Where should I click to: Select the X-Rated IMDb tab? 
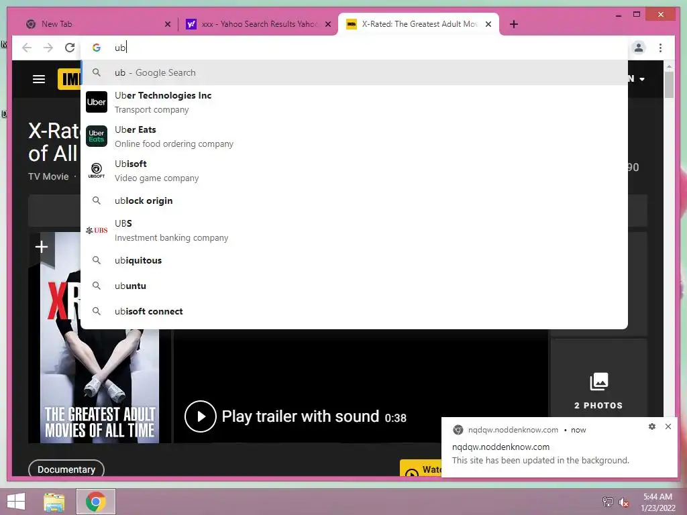tap(419, 24)
